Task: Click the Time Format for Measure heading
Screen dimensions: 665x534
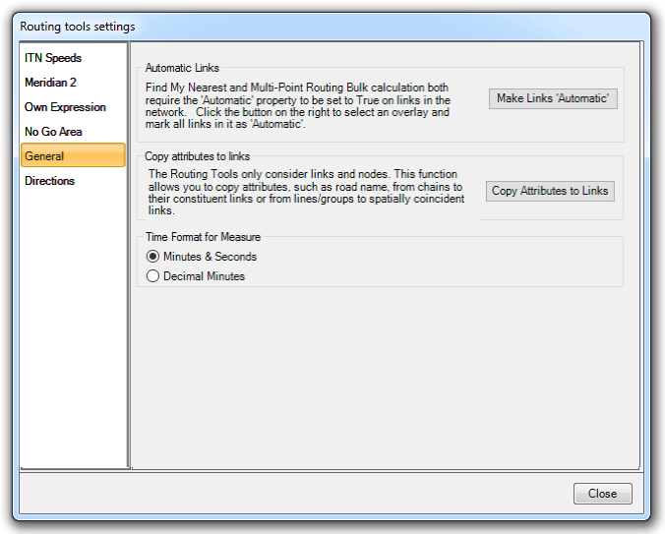Action: click(x=203, y=237)
